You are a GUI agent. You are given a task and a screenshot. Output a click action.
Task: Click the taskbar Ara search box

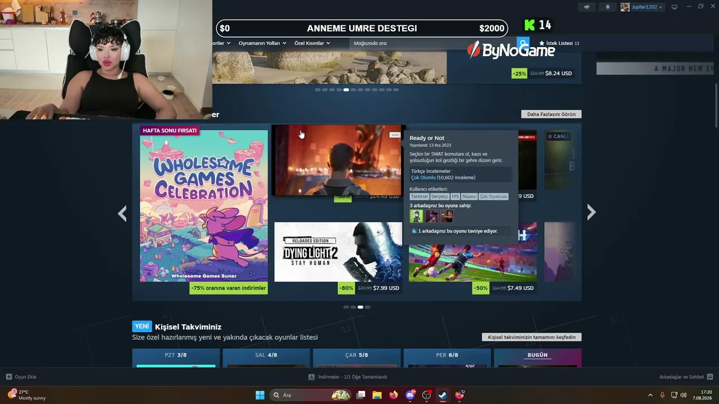point(311,395)
